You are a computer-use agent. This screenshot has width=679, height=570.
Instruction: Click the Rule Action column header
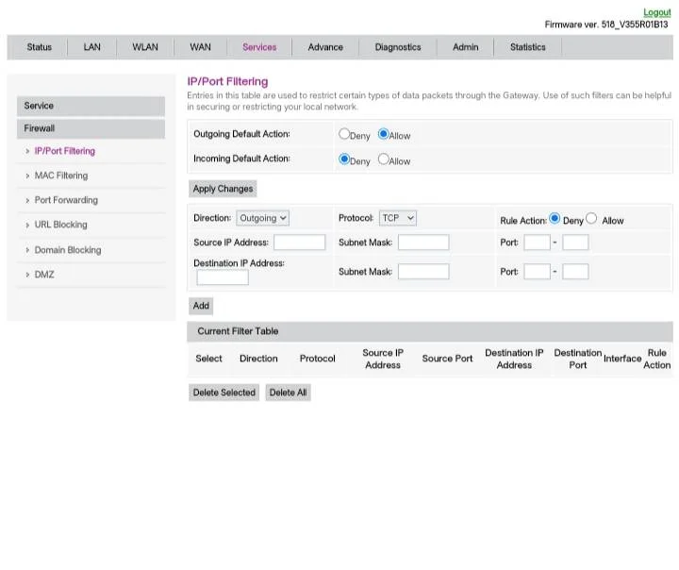point(657,360)
